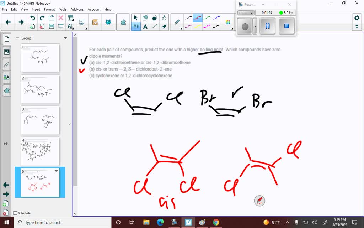Choose the Shapes tool

(x=145, y=17)
